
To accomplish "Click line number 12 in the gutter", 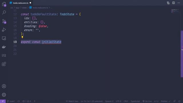I will [15, 14].
